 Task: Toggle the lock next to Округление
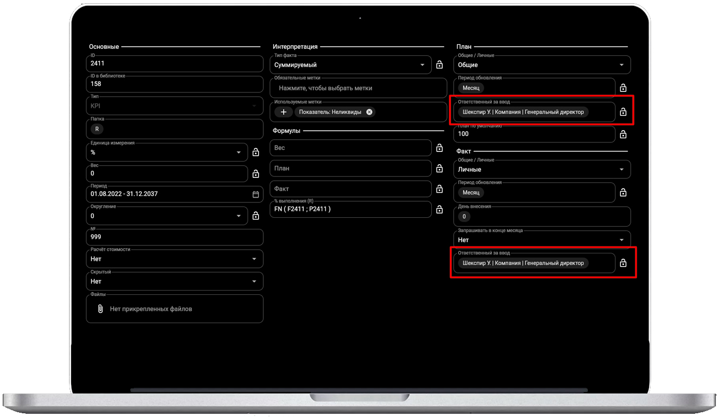(255, 216)
